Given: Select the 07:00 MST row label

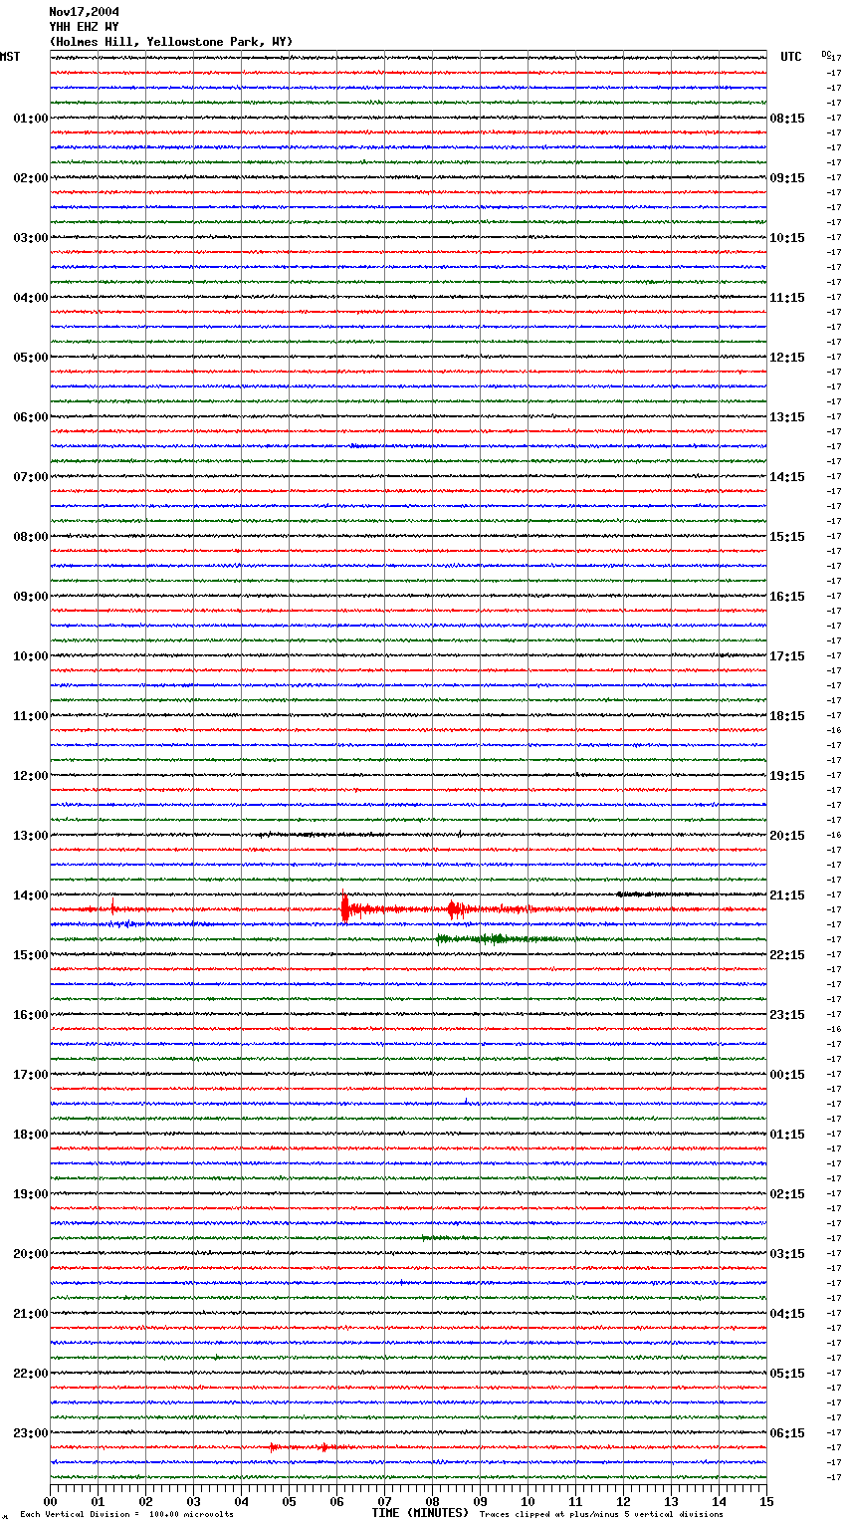Looking at the screenshot, I should pyautogui.click(x=30, y=477).
